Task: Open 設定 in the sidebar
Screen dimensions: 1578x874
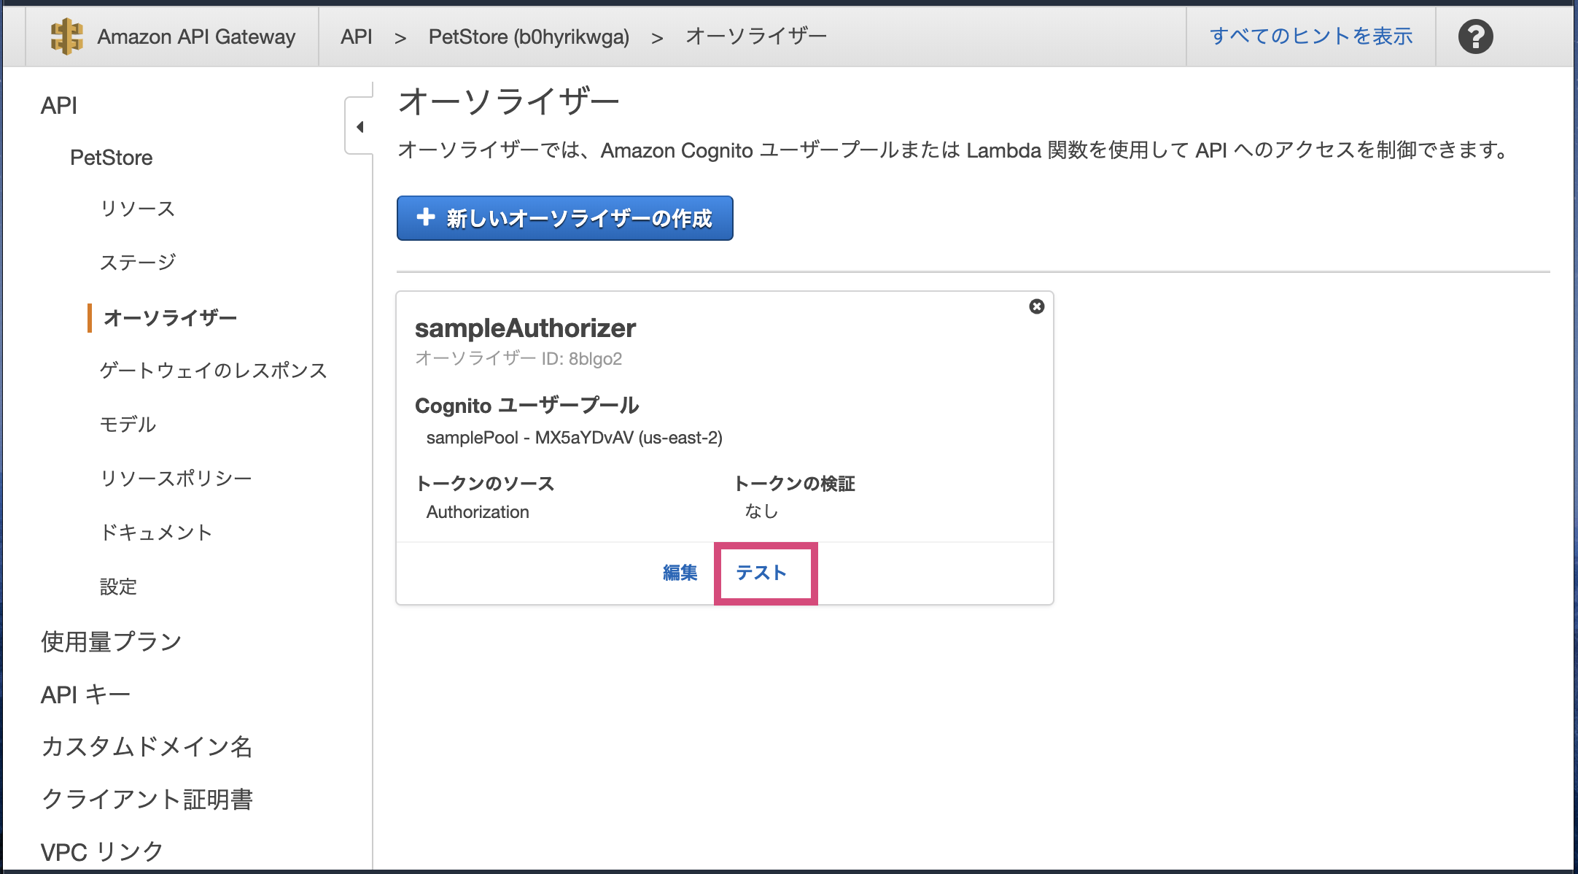Action: 118,587
